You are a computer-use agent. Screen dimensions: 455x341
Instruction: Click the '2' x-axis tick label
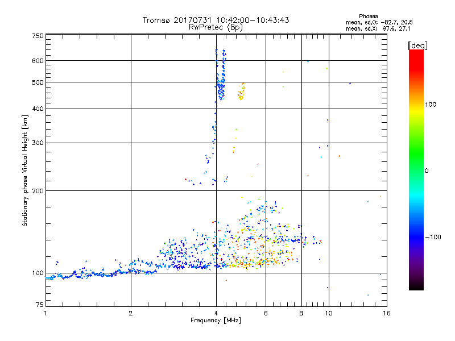[x=131, y=313]
